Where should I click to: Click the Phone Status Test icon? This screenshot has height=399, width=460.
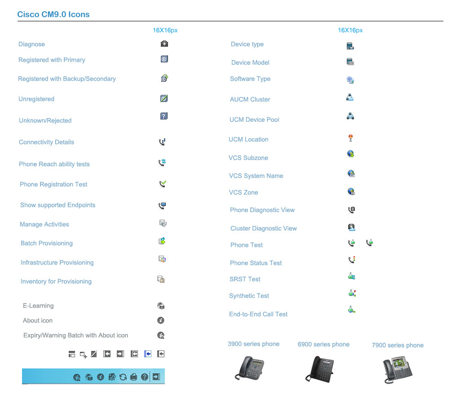(x=352, y=260)
